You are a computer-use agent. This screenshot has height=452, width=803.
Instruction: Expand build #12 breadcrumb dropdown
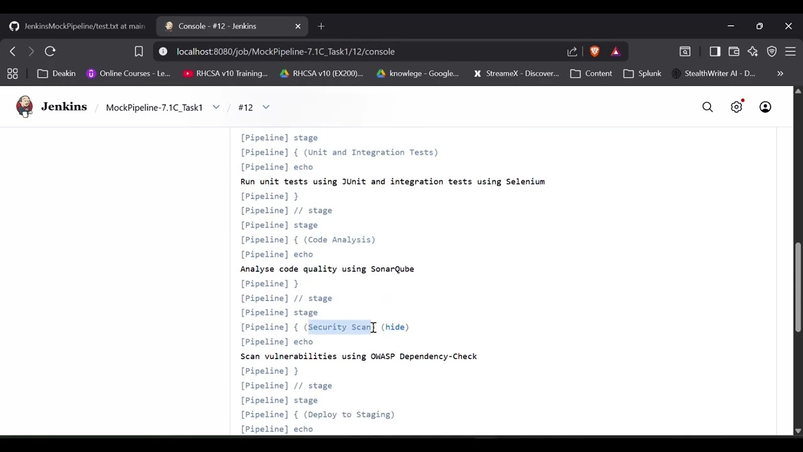[x=266, y=107]
